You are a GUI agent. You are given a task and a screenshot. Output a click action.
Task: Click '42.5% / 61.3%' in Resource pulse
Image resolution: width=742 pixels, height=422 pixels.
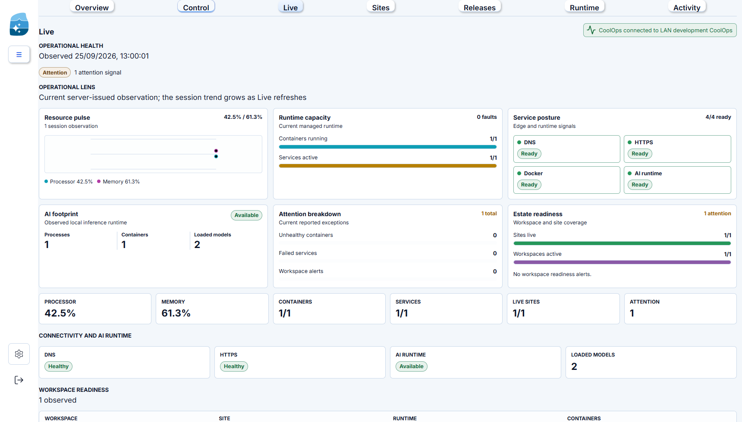click(x=243, y=117)
